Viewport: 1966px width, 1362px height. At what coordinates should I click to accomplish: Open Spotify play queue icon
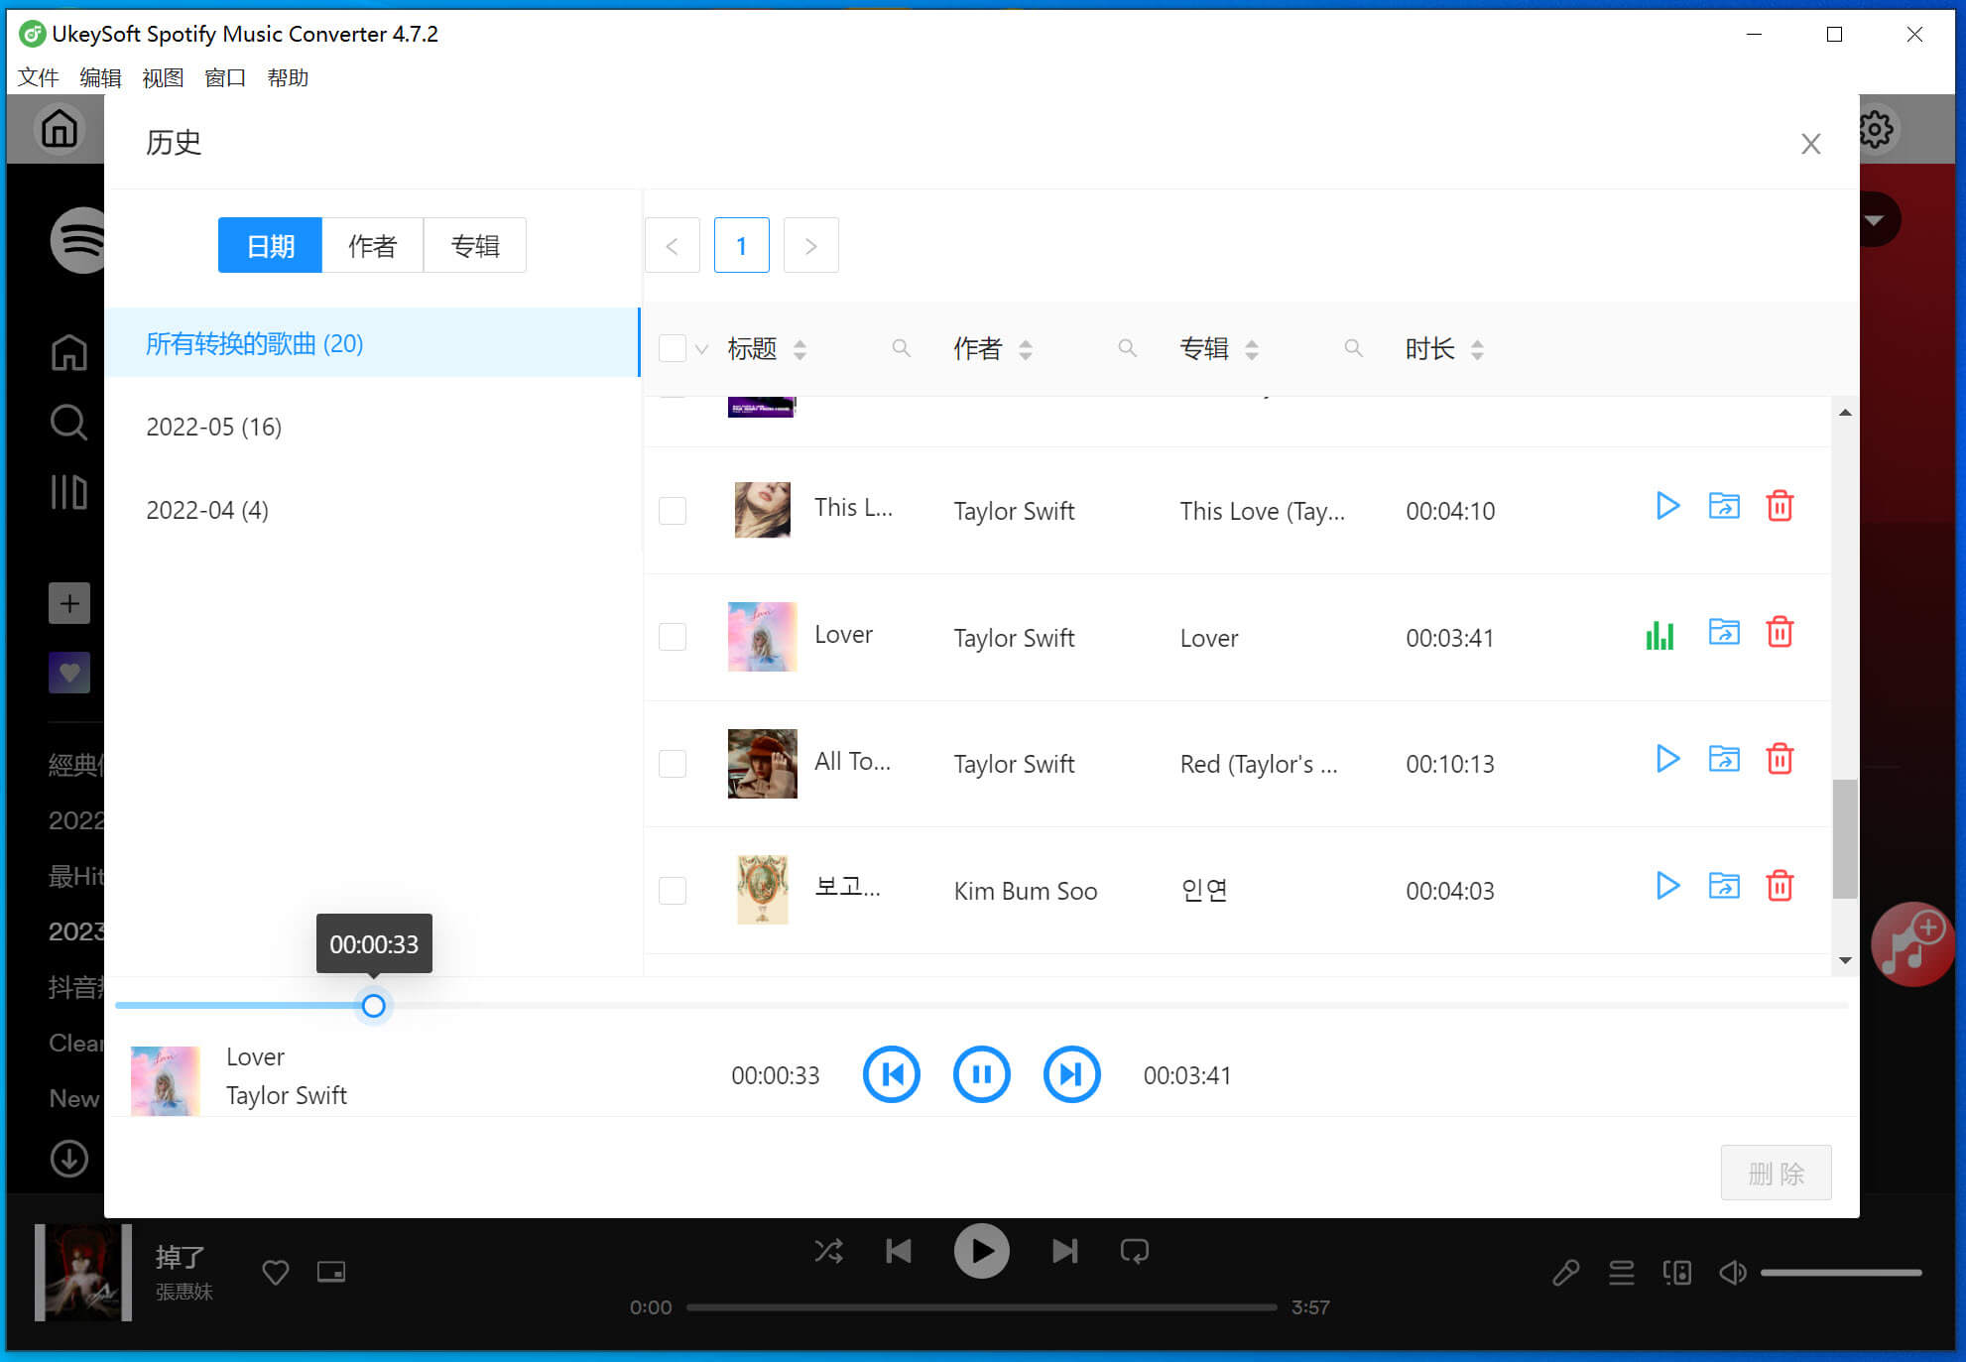point(1622,1272)
